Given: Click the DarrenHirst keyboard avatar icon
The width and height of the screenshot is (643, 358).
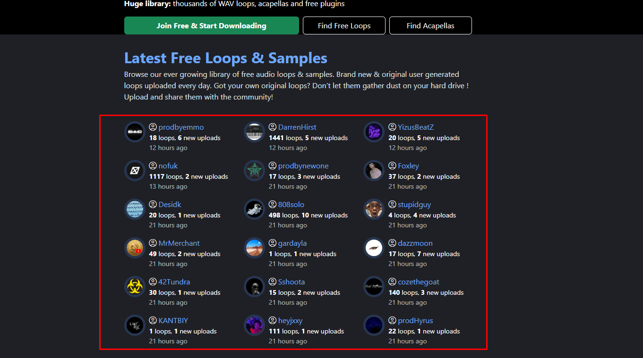Looking at the screenshot, I should tap(254, 132).
